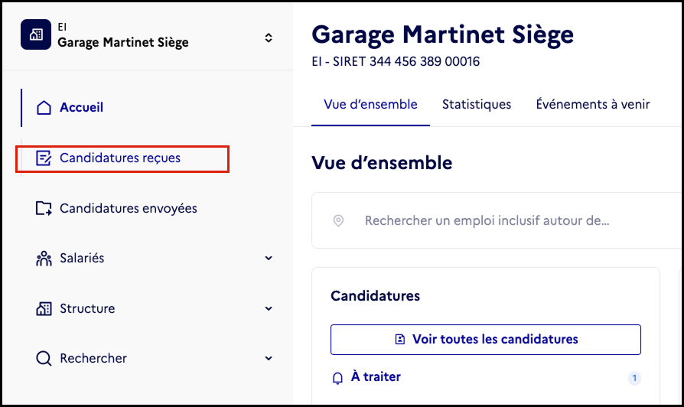Image resolution: width=684 pixels, height=407 pixels.
Task: Click the Garage Martinet structure logo icon
Action: 36,34
